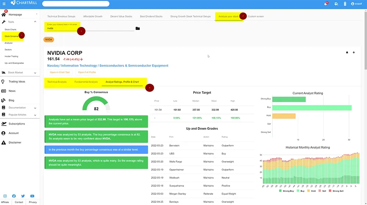Click the Trading Ideas lightbulb icon

(x=3, y=81)
